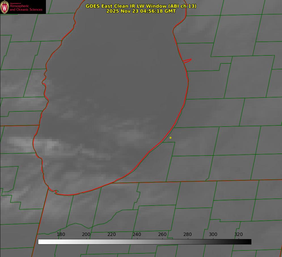Click the 220 colorbar tick label
The image size is (282, 257).
point(112,235)
